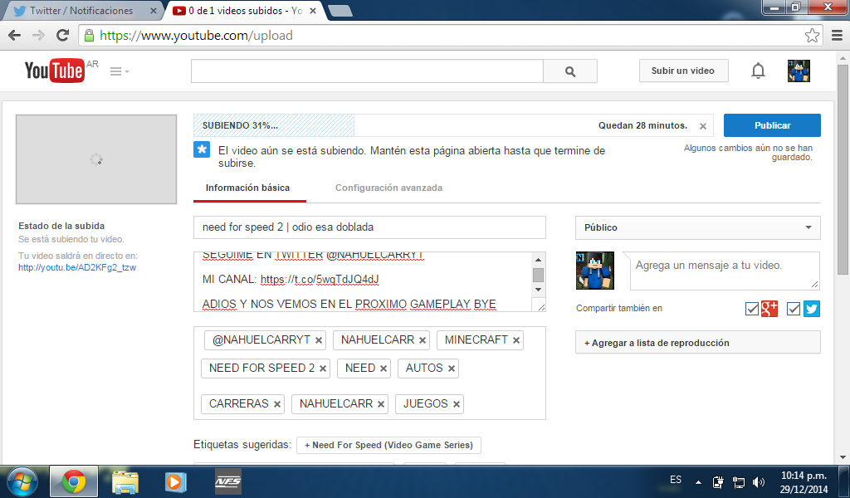
Task: Click the taskbar clock
Action: (x=804, y=481)
